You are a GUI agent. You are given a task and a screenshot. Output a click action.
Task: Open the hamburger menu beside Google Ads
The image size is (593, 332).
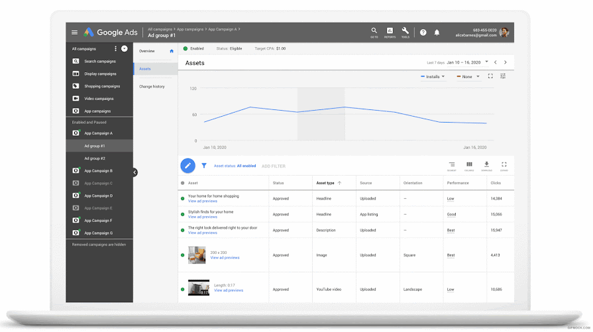point(74,32)
